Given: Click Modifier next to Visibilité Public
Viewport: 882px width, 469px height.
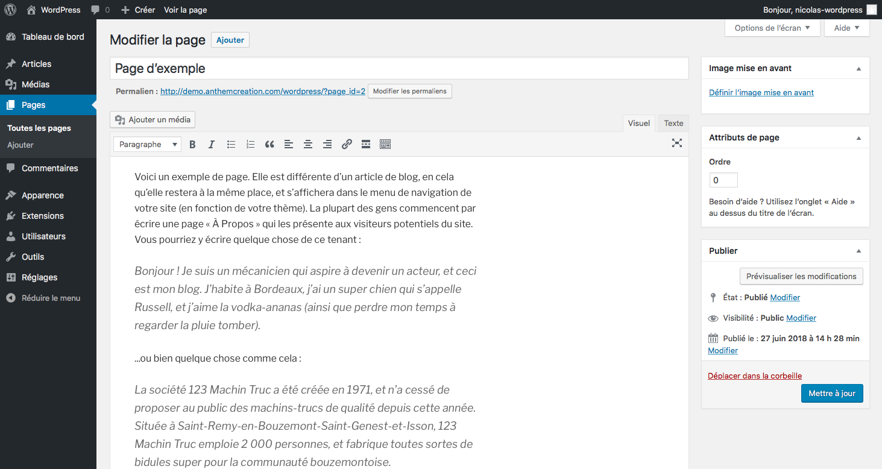Looking at the screenshot, I should pos(801,318).
